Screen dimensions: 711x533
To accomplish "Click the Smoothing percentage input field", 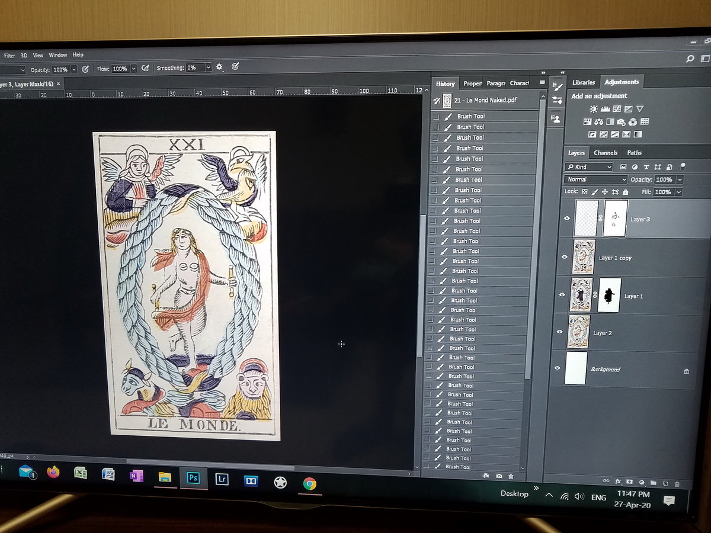I will coord(194,68).
